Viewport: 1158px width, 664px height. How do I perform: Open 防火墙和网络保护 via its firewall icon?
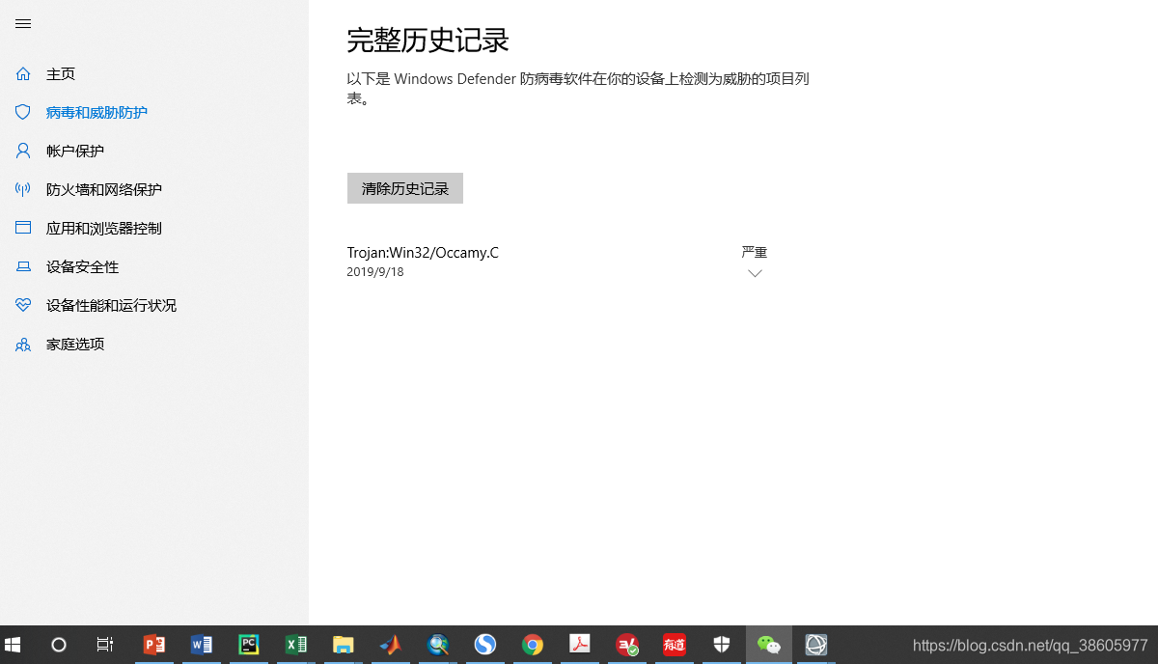[x=22, y=189]
